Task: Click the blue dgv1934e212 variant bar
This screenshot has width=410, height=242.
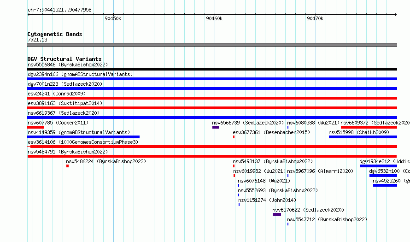Action: 378,166
